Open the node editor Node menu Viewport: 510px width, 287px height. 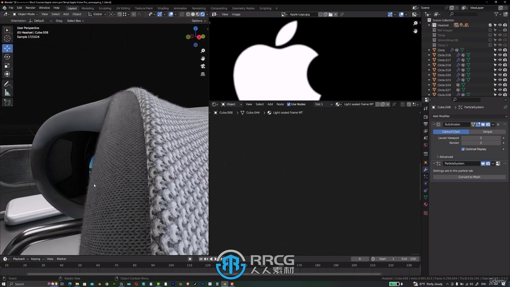[x=280, y=104]
